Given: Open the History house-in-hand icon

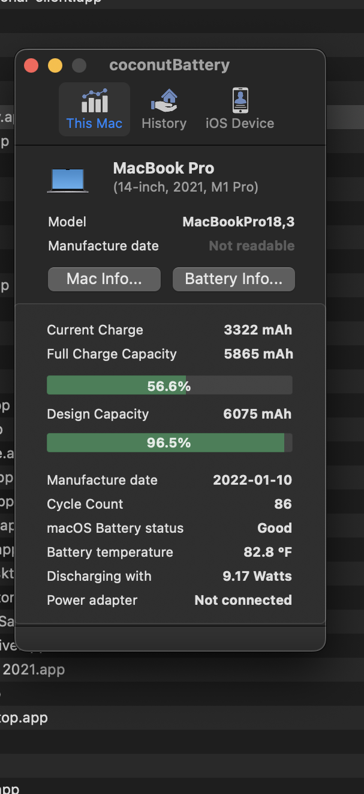Looking at the screenshot, I should tap(164, 100).
